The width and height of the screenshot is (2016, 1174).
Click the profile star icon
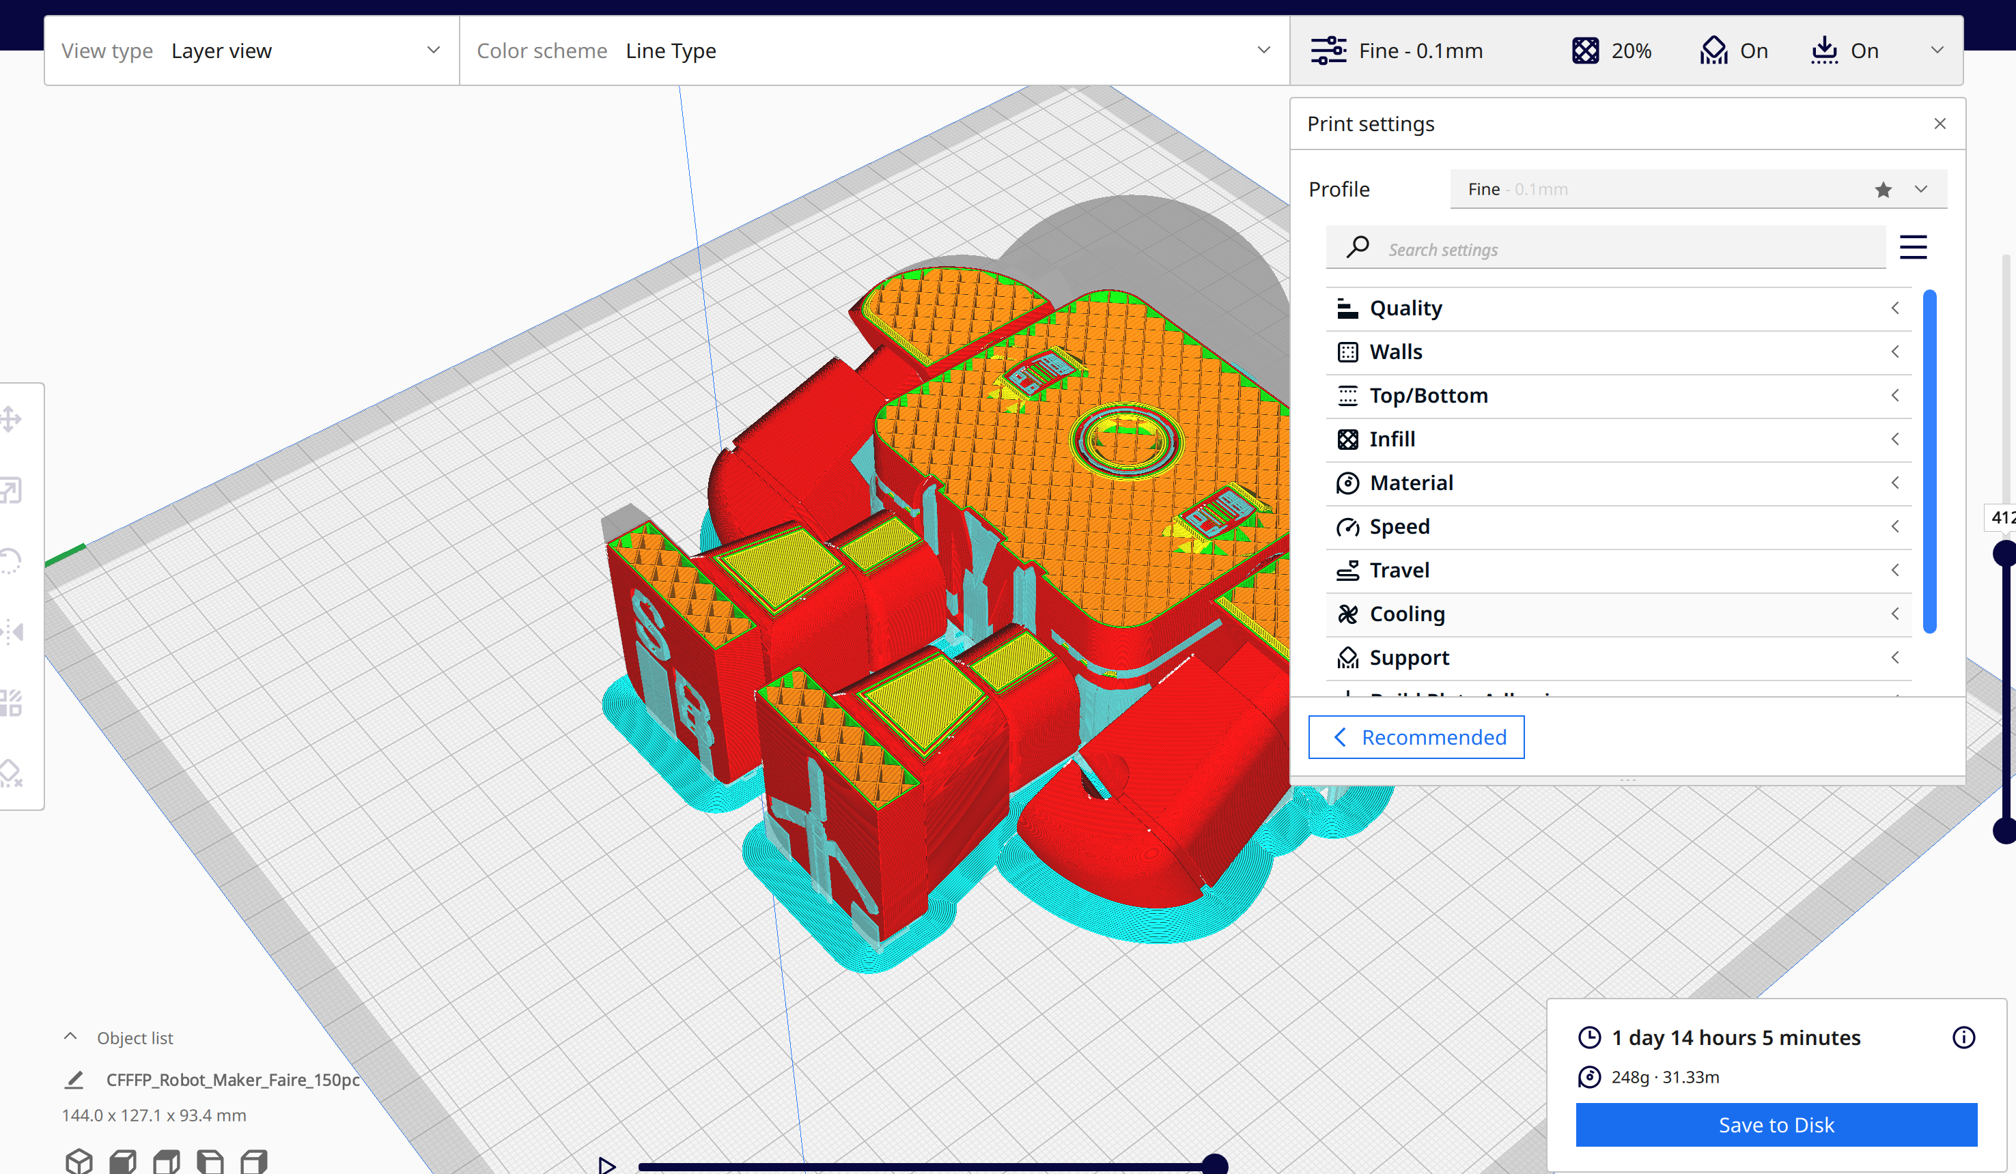tap(1884, 190)
